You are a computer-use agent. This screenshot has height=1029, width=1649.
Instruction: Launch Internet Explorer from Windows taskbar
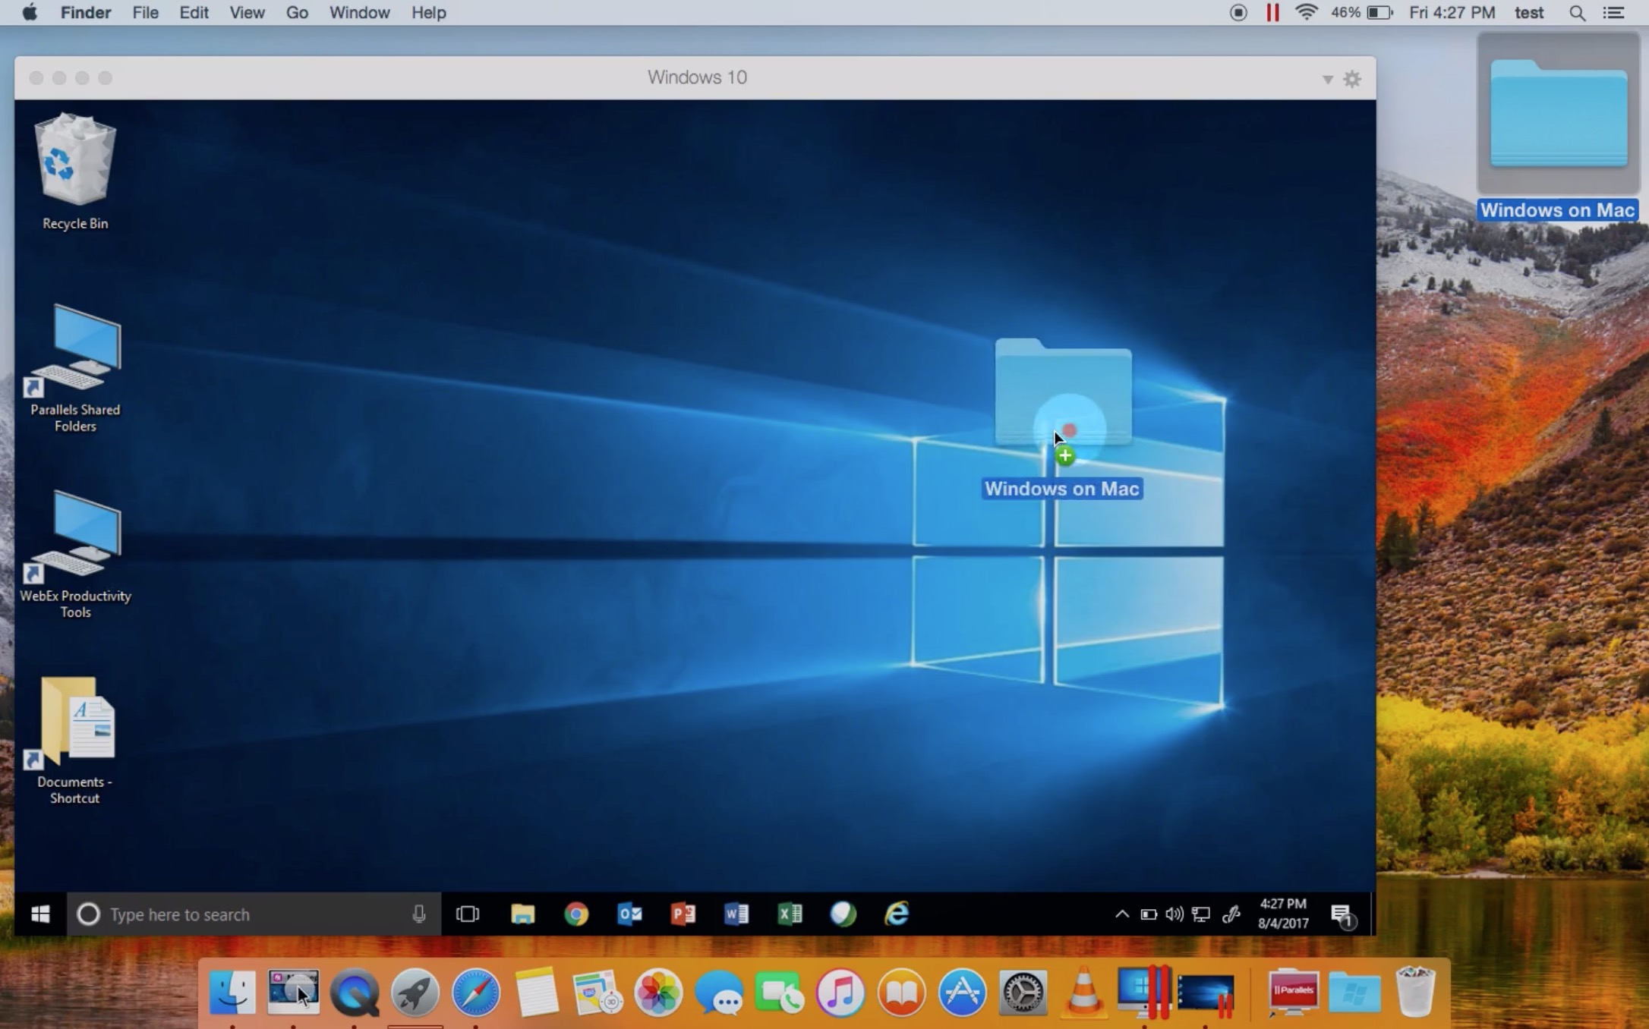tap(897, 914)
